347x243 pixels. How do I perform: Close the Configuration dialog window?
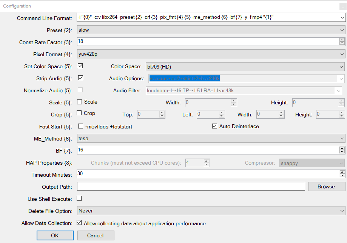343,6
